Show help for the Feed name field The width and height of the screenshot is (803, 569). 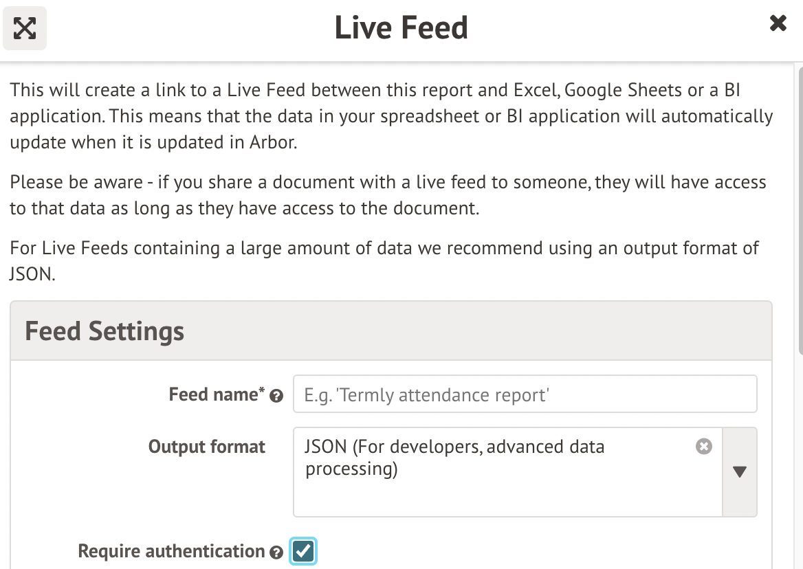pos(276,396)
